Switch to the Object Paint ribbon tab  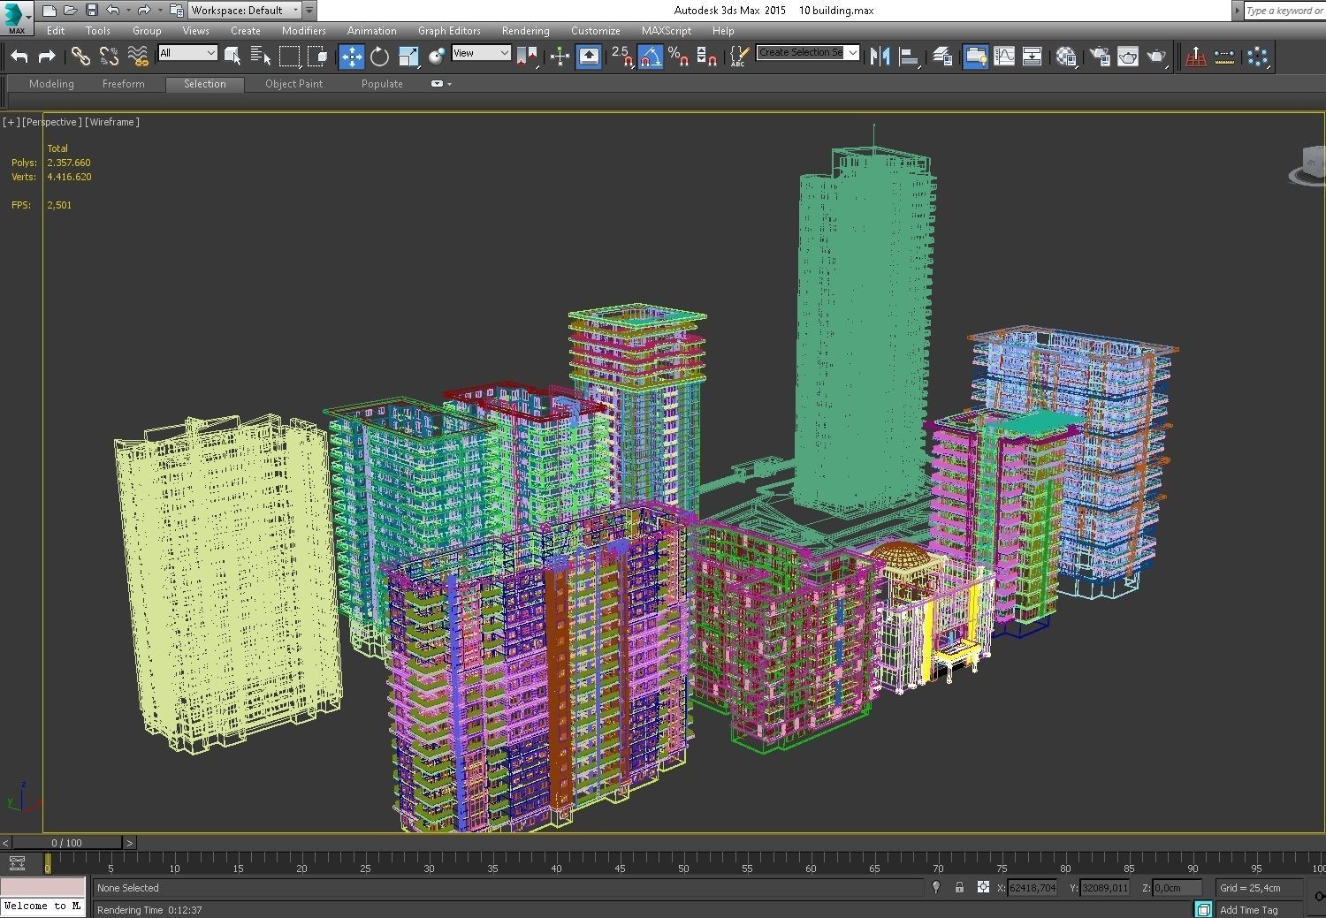(x=293, y=84)
